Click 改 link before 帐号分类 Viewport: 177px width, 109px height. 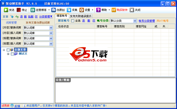point(94,21)
